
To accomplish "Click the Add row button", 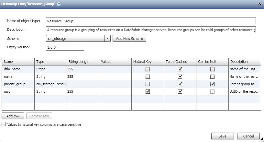I will coord(13,116).
